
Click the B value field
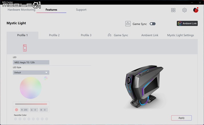[44, 110]
